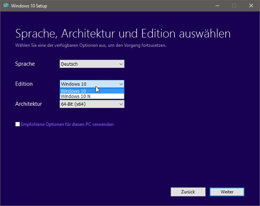
Task: Click the Edition label
Action: click(x=24, y=84)
